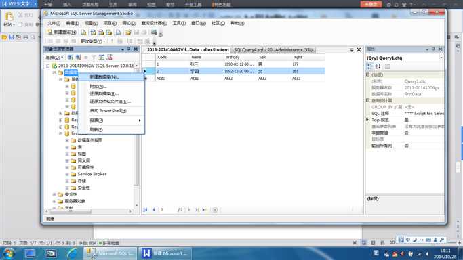Click the current record number field

coord(167,210)
